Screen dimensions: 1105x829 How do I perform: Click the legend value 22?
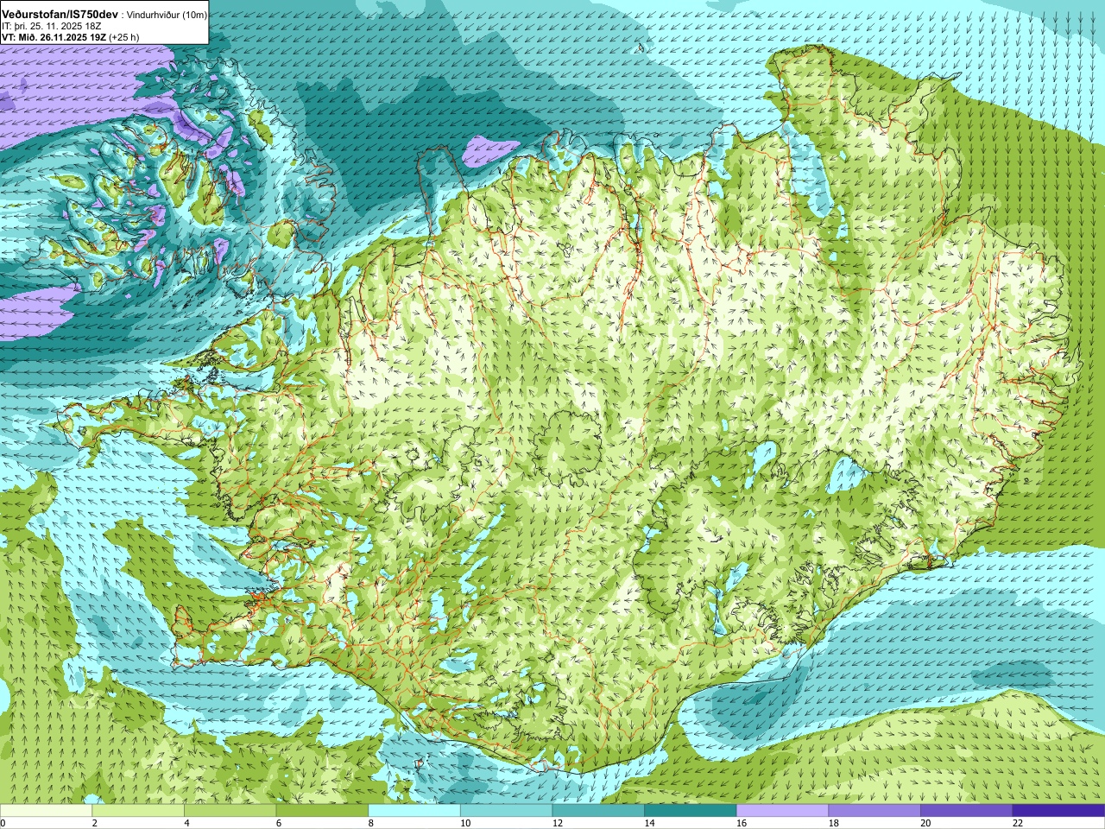coord(1018,823)
